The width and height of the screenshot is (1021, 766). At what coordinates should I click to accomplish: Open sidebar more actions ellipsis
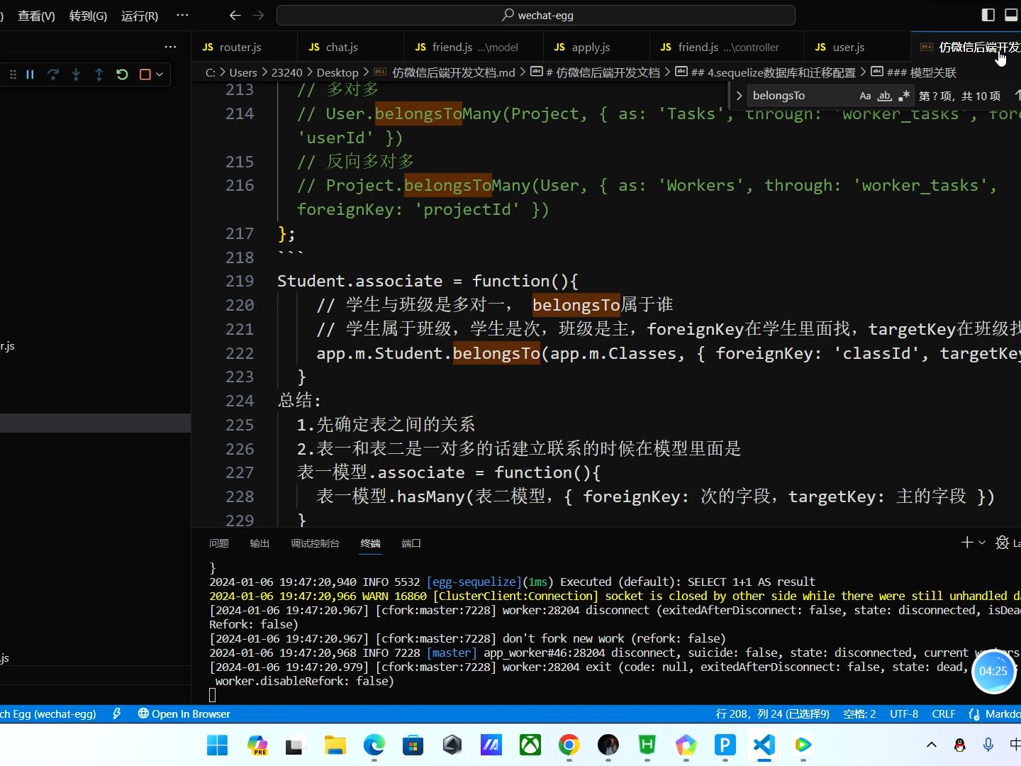(170, 47)
